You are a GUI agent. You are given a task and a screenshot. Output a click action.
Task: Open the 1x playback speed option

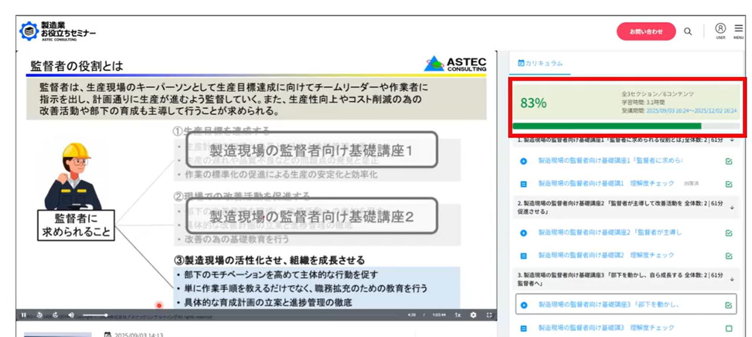pos(457,315)
